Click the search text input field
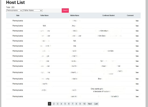This screenshot has width=148, height=107. 52,10
